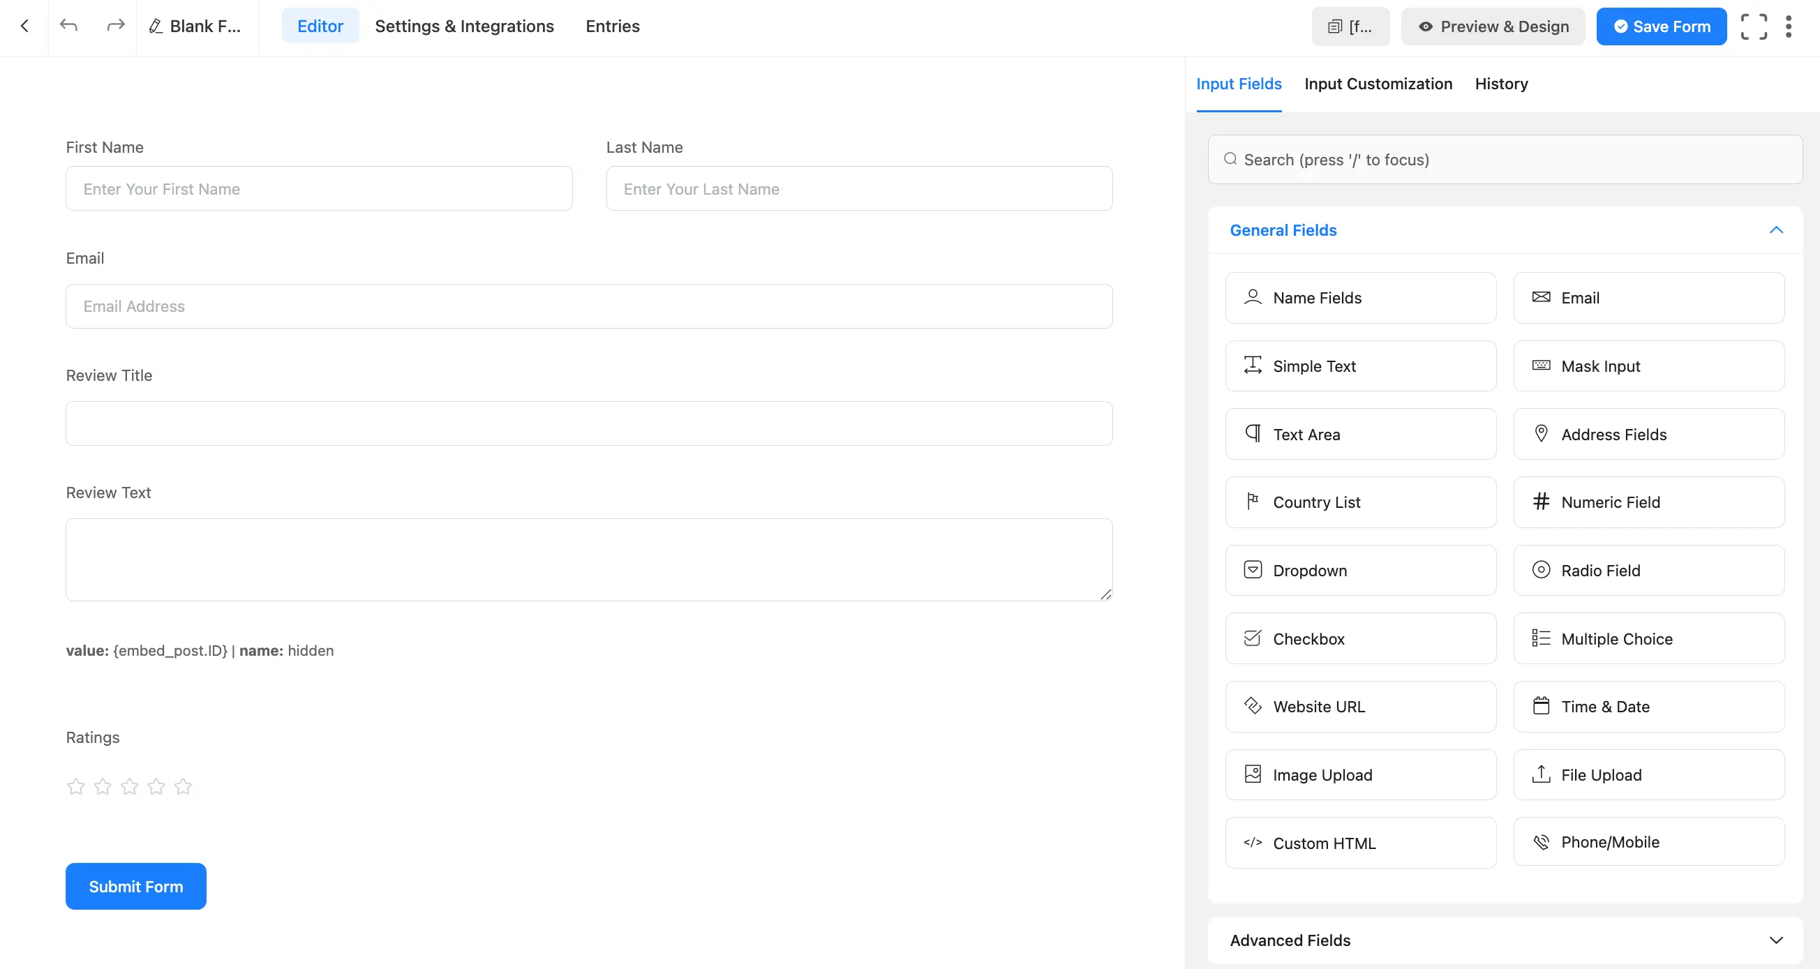Screen dimensions: 1820x969
Task: Open the three-dot options menu
Action: (1788, 26)
